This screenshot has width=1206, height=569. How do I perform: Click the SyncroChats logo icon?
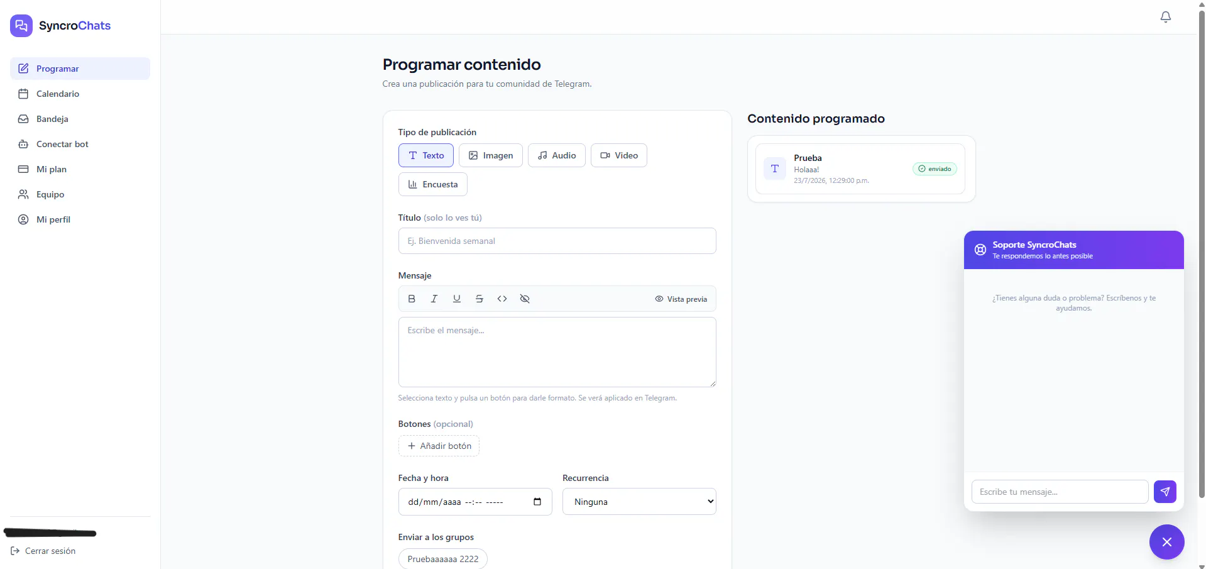pos(21,26)
